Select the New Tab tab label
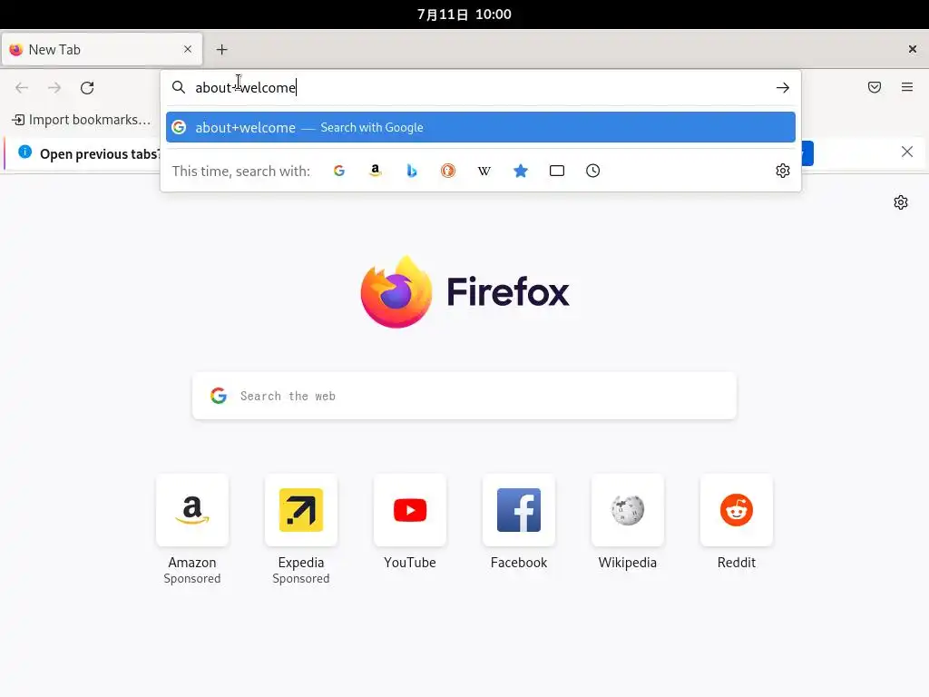The height and width of the screenshot is (697, 929). (x=54, y=50)
